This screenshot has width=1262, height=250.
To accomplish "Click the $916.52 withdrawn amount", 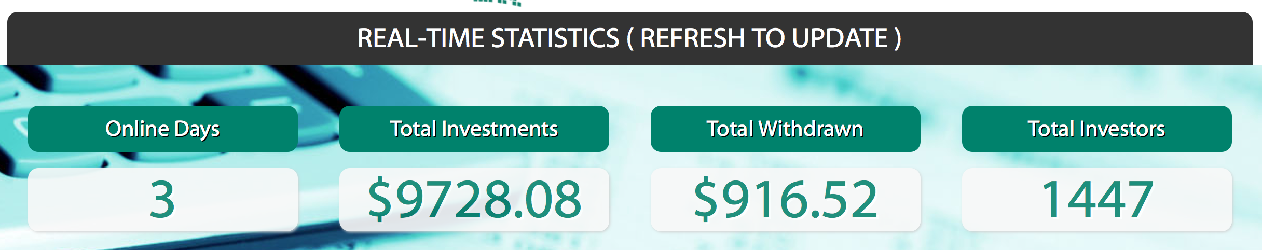I will click(785, 200).
